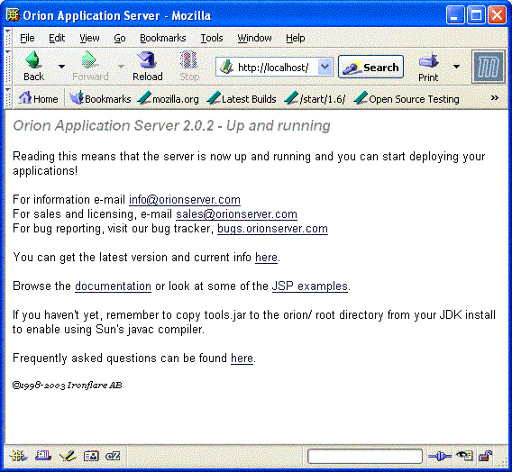Click the Search button
This screenshot has height=472, width=512.
[370, 67]
